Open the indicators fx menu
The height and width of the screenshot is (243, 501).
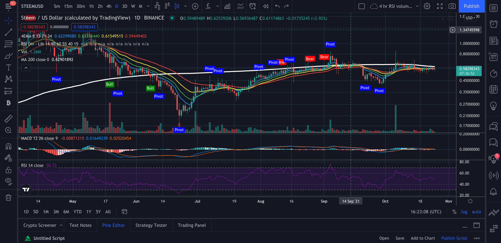click(x=208, y=6)
